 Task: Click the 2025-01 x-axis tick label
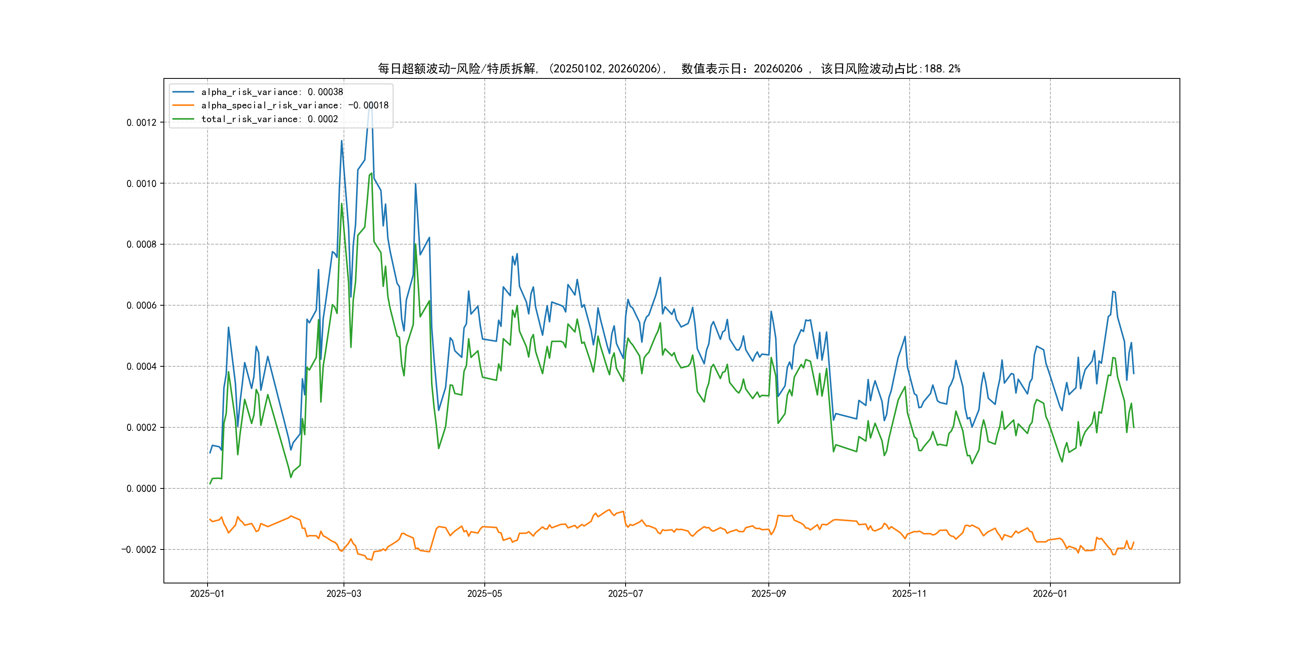pyautogui.click(x=207, y=594)
